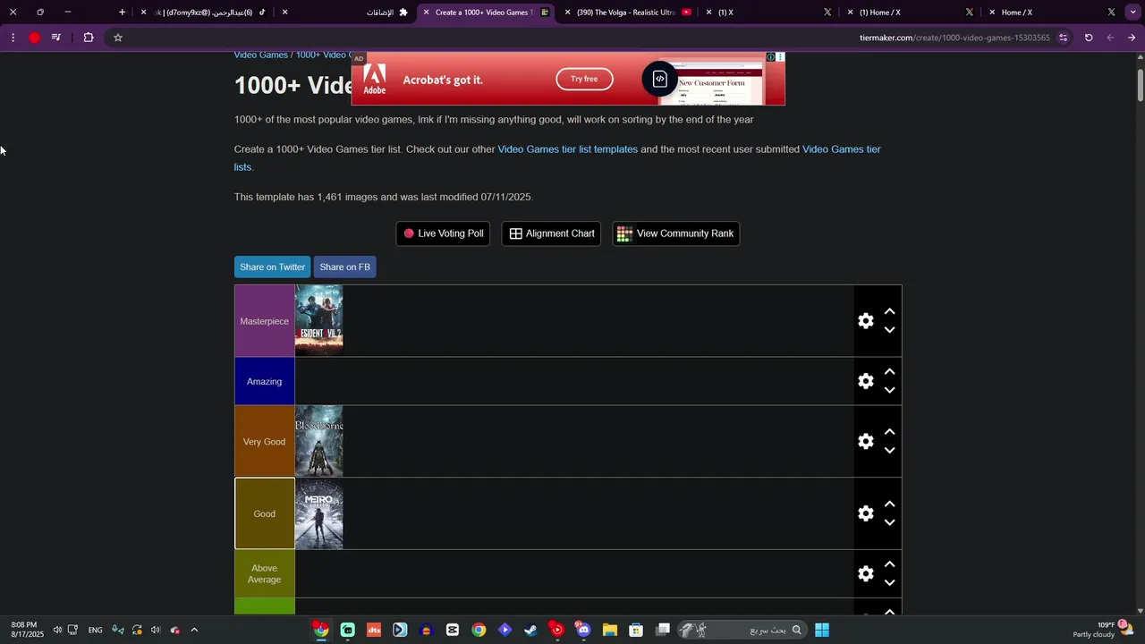This screenshot has width=1145, height=644.
Task: Move Above Average tier row up
Action: click(x=889, y=563)
